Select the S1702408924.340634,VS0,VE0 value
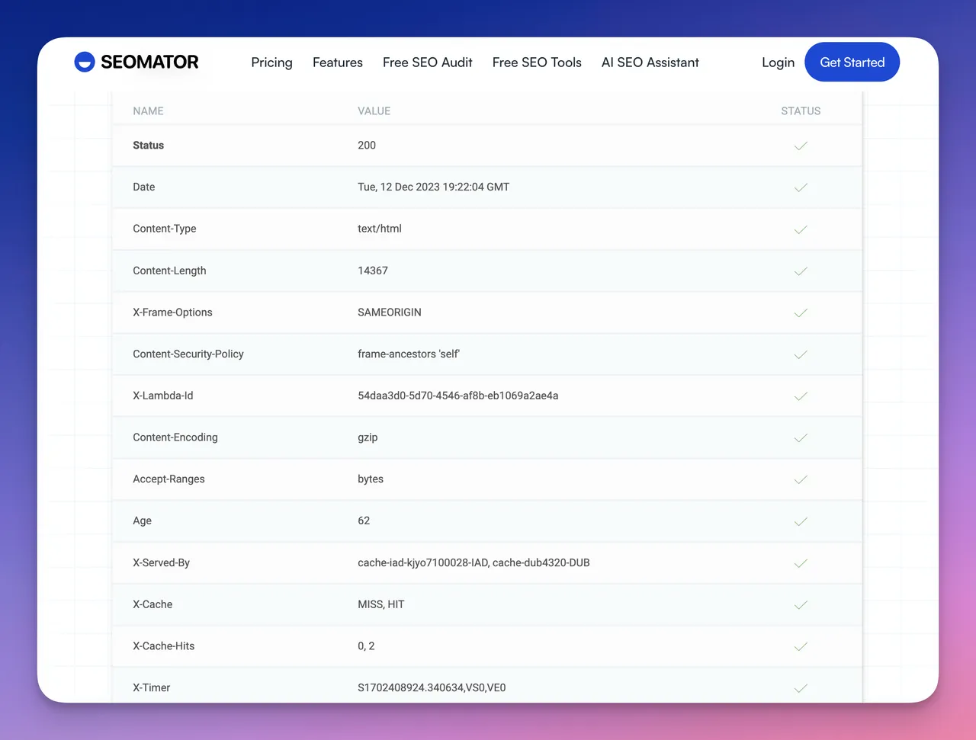This screenshot has width=976, height=740. (432, 687)
